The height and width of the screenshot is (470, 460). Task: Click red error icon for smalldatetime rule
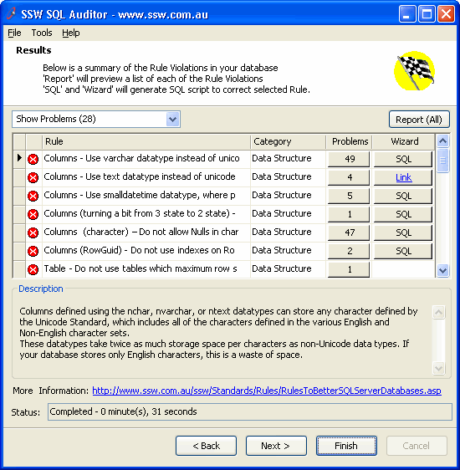coord(33,196)
